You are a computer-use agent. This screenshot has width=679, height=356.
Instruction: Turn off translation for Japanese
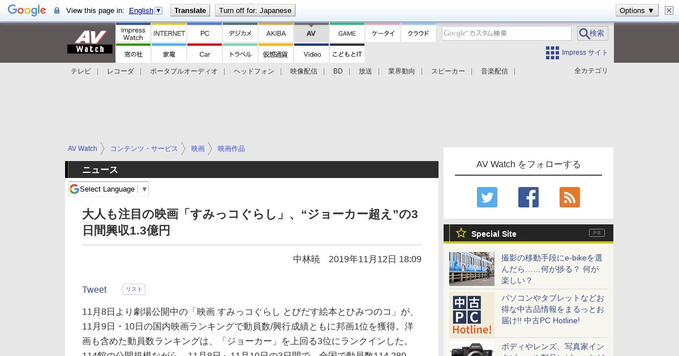coord(255,10)
